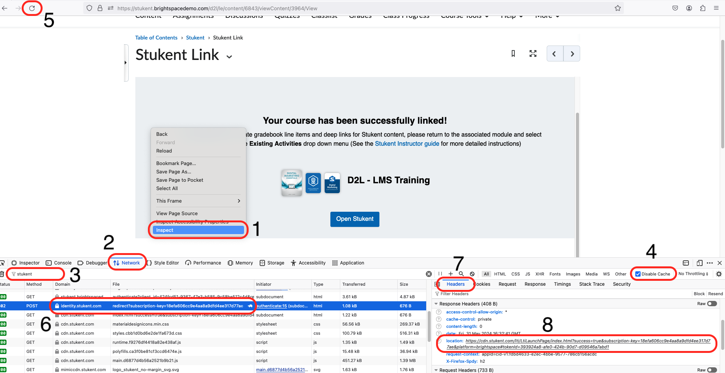The width and height of the screenshot is (725, 373).
Task: Select the POST identity.stukent.com request row
Action: coord(213,306)
